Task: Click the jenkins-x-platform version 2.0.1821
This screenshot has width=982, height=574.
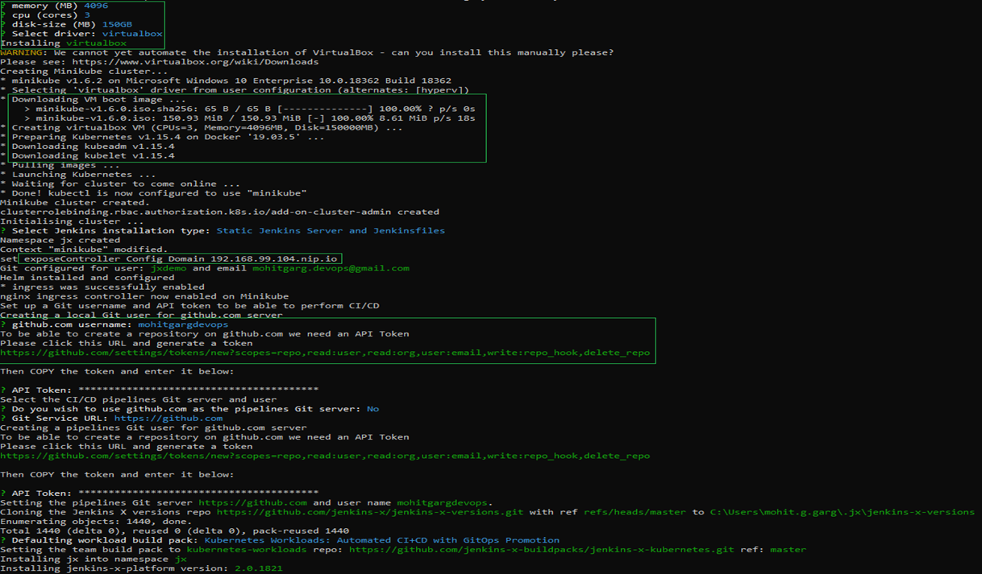Action: (x=258, y=568)
